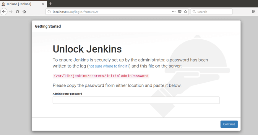Close the Jenkins browser tab
This screenshot has height=135, width=258.
[x=43, y=4]
